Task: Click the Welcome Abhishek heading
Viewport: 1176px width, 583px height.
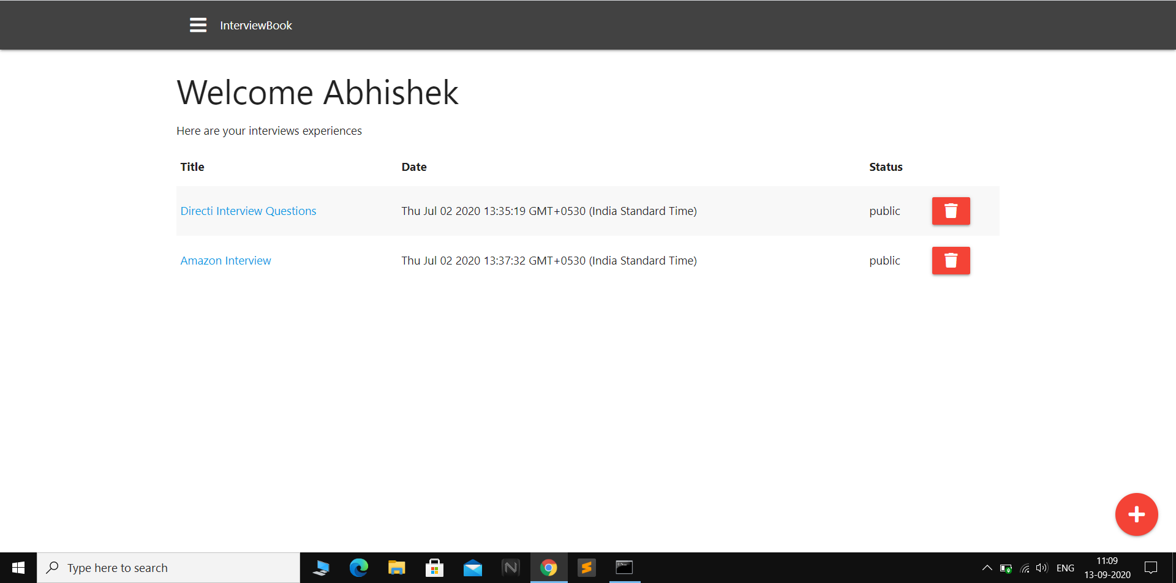Action: tap(317, 92)
